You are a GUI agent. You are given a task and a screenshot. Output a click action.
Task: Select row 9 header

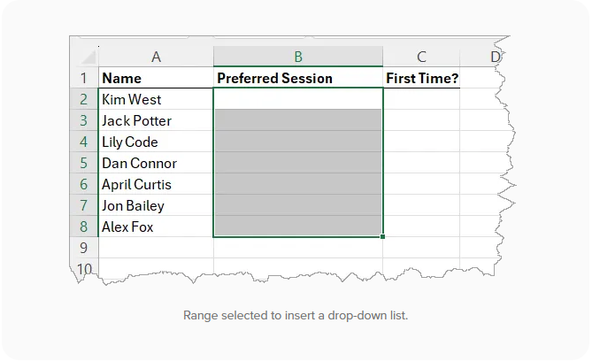[x=84, y=248]
